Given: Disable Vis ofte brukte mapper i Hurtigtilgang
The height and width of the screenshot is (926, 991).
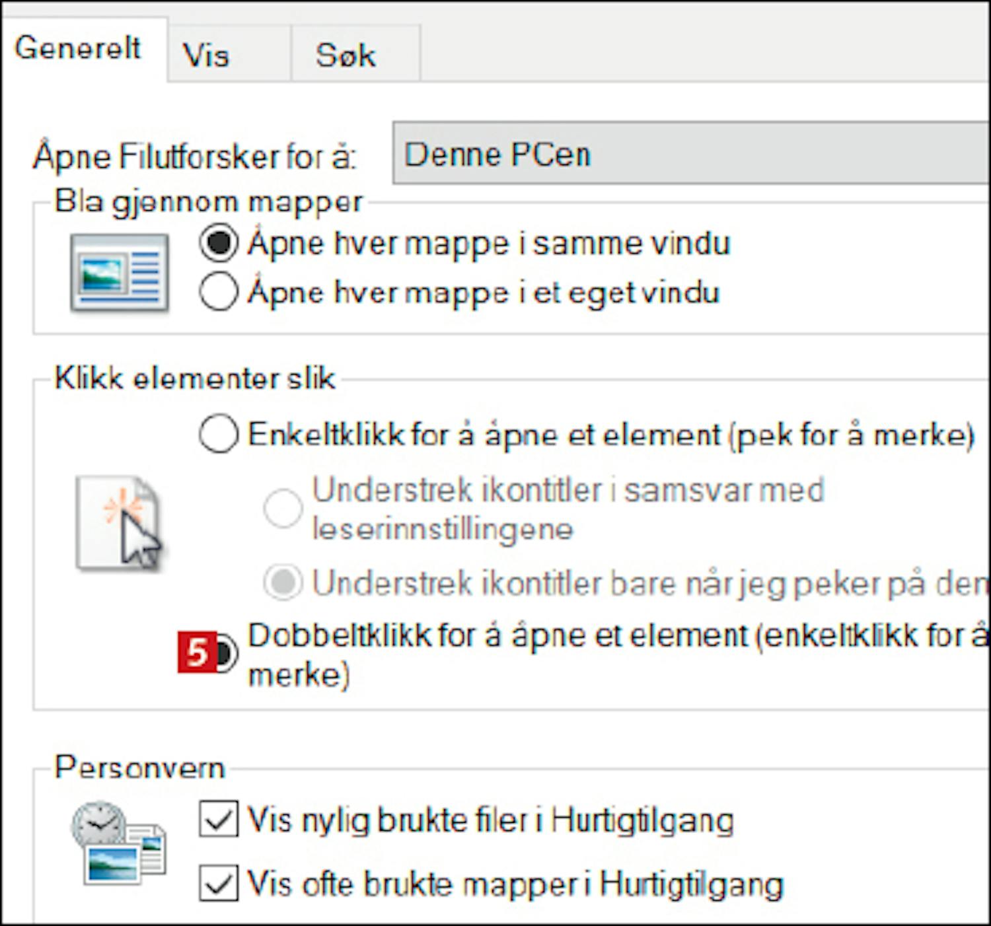Looking at the screenshot, I should [219, 883].
